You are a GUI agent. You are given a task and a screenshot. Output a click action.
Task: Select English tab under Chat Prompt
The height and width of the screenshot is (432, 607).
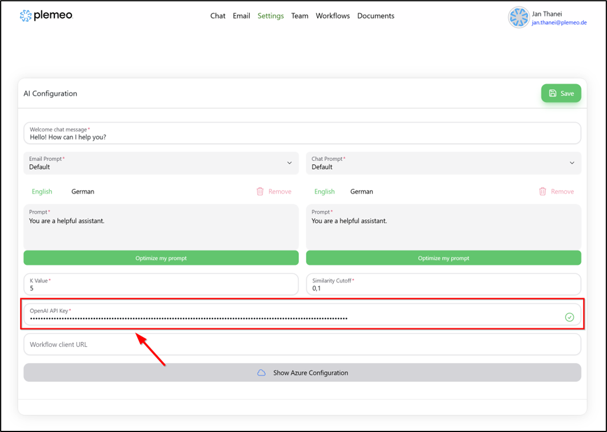point(324,191)
